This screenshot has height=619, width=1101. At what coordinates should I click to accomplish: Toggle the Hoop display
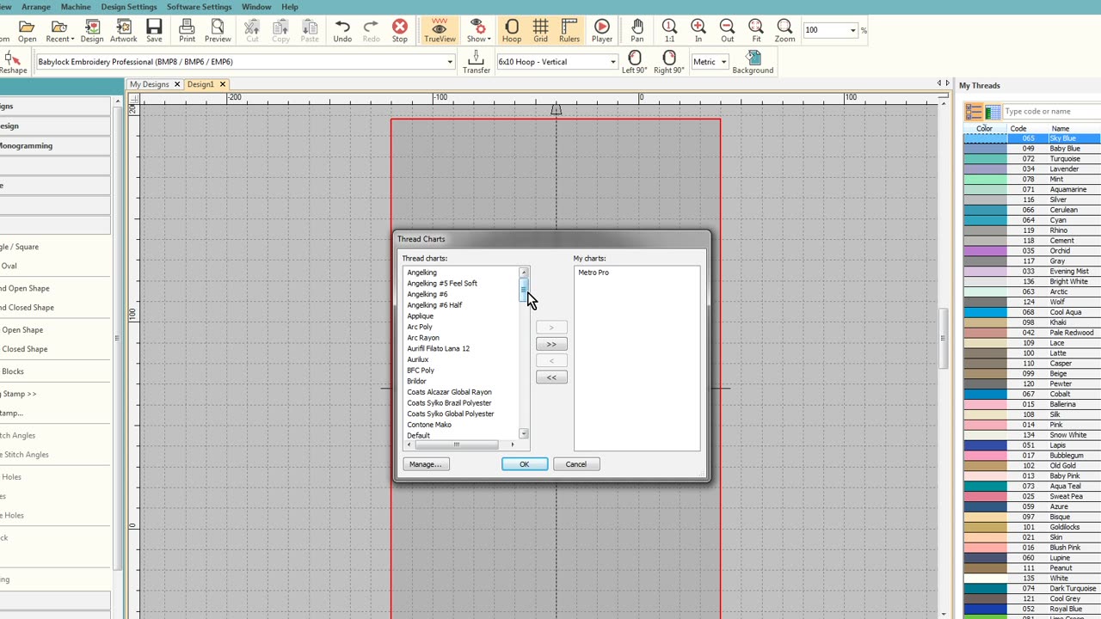[512, 31]
